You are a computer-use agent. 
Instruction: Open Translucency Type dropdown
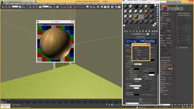[x=135, y=86]
